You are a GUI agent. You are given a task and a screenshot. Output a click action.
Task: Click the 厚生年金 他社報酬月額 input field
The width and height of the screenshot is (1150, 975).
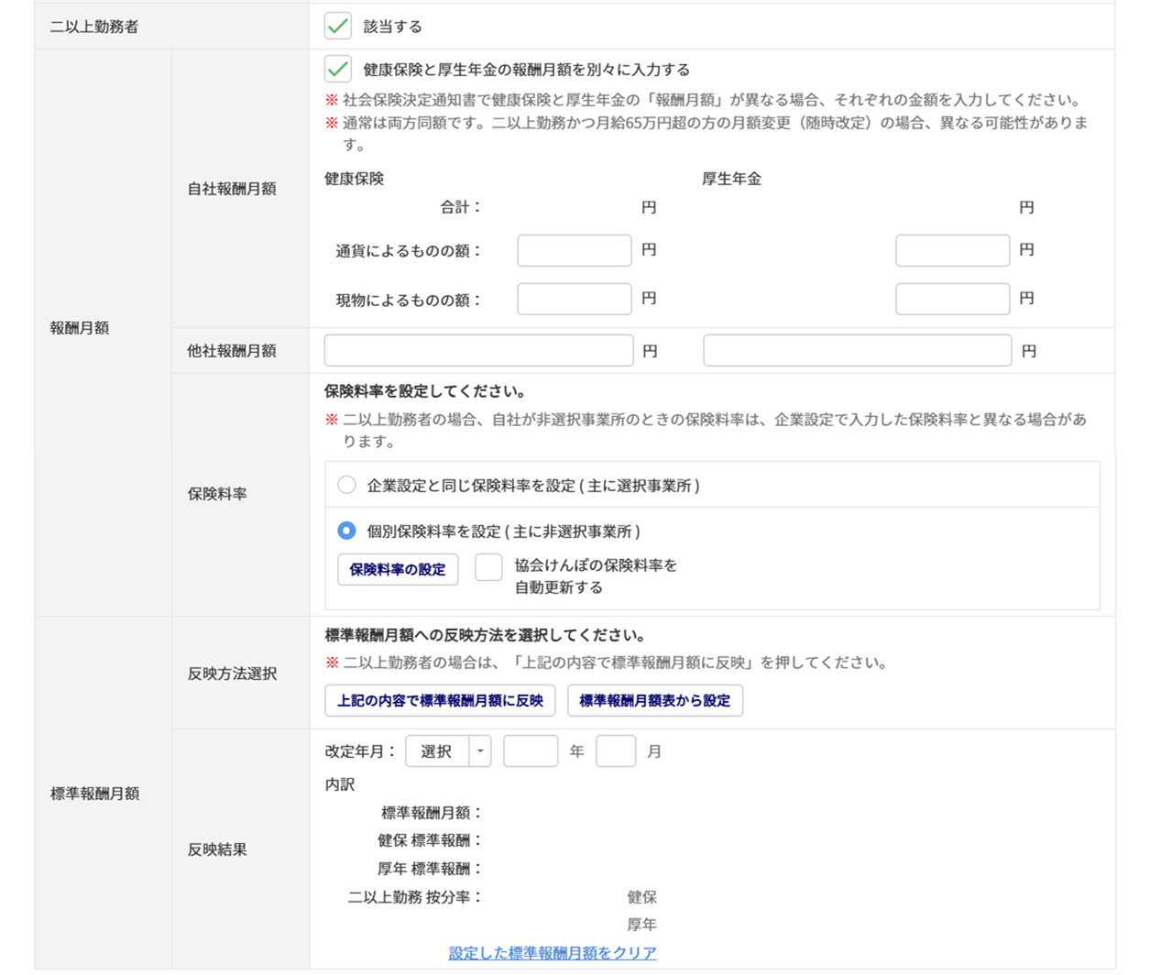point(857,351)
